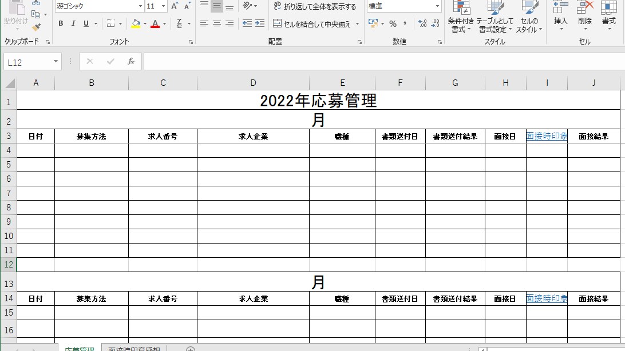Open merge and center dropdown arrow
625x351 pixels.
(x=358, y=23)
